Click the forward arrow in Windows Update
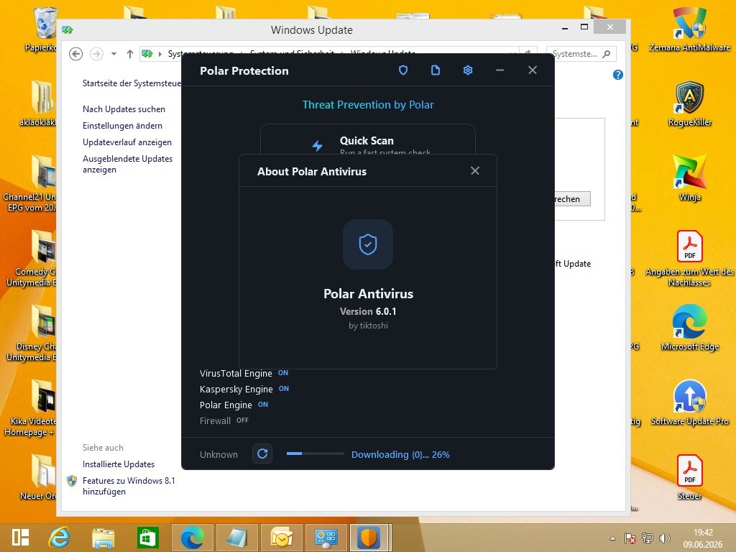The image size is (736, 552). 96,54
